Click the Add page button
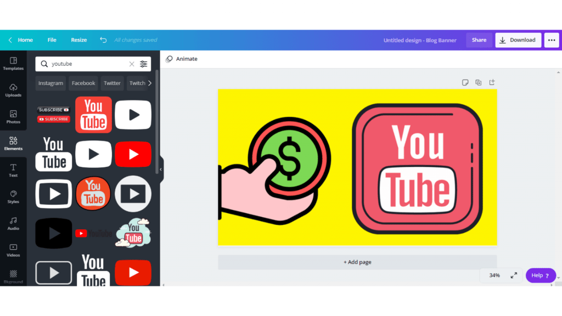 coord(357,262)
